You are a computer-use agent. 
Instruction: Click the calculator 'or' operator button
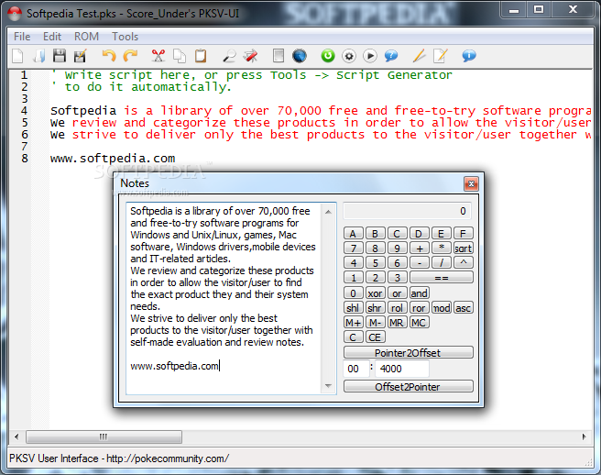[397, 293]
